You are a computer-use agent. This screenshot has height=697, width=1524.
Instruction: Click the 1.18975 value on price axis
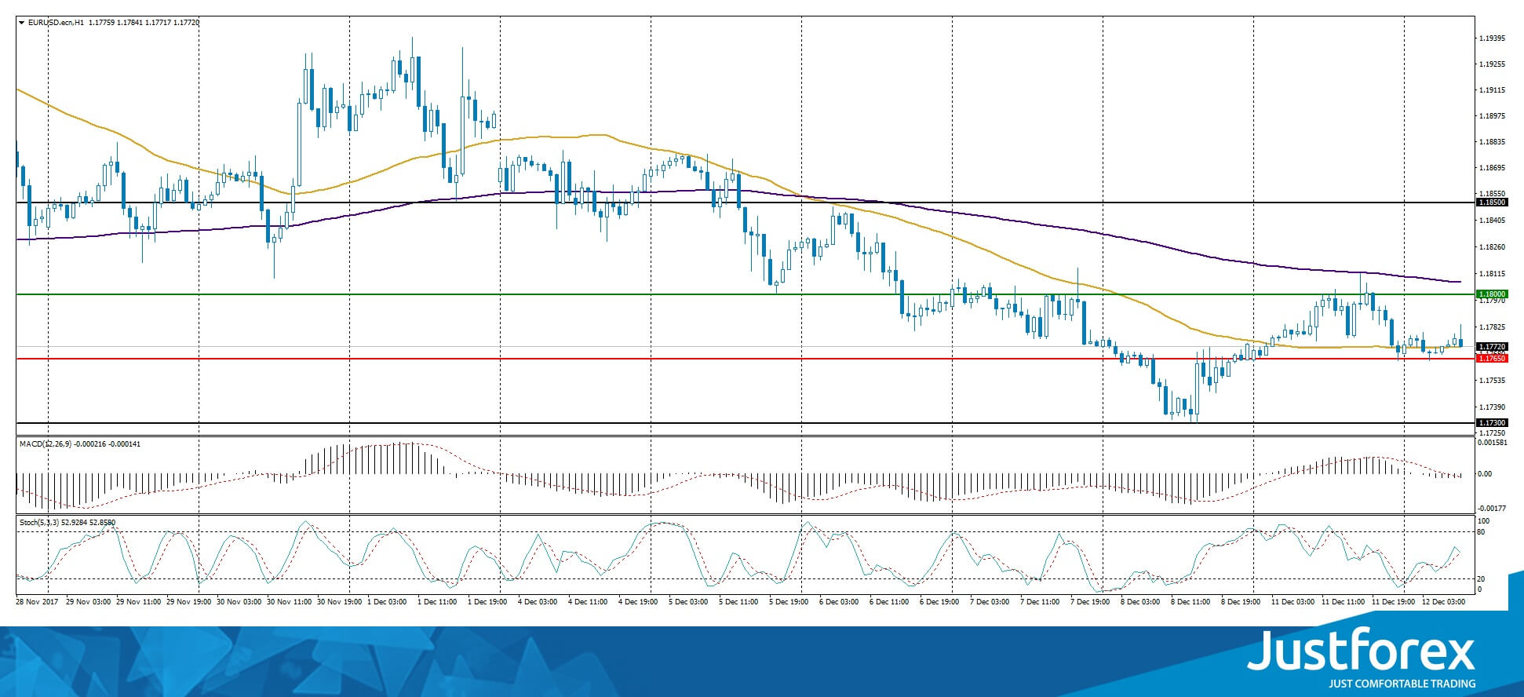pos(1492,116)
